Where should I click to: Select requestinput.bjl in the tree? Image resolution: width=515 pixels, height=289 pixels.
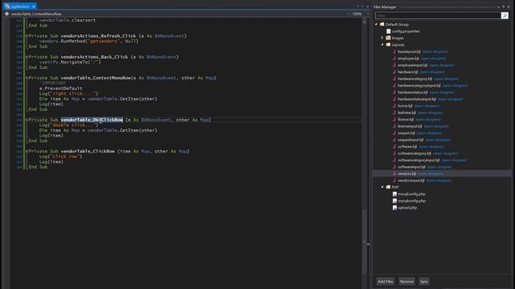[x=410, y=140]
